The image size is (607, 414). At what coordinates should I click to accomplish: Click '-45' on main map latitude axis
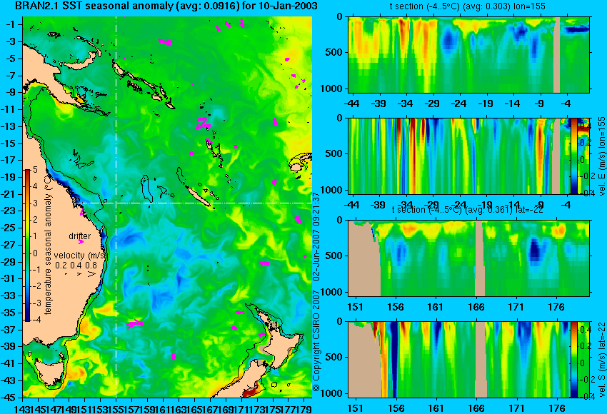click(x=9, y=398)
